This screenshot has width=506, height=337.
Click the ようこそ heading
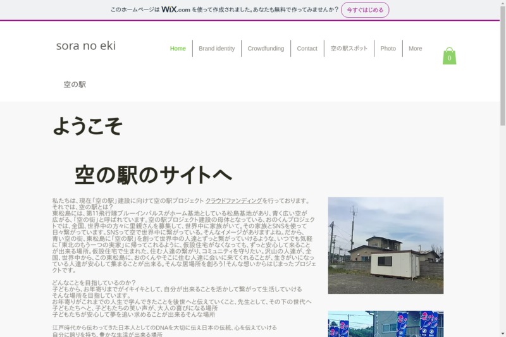87,126
